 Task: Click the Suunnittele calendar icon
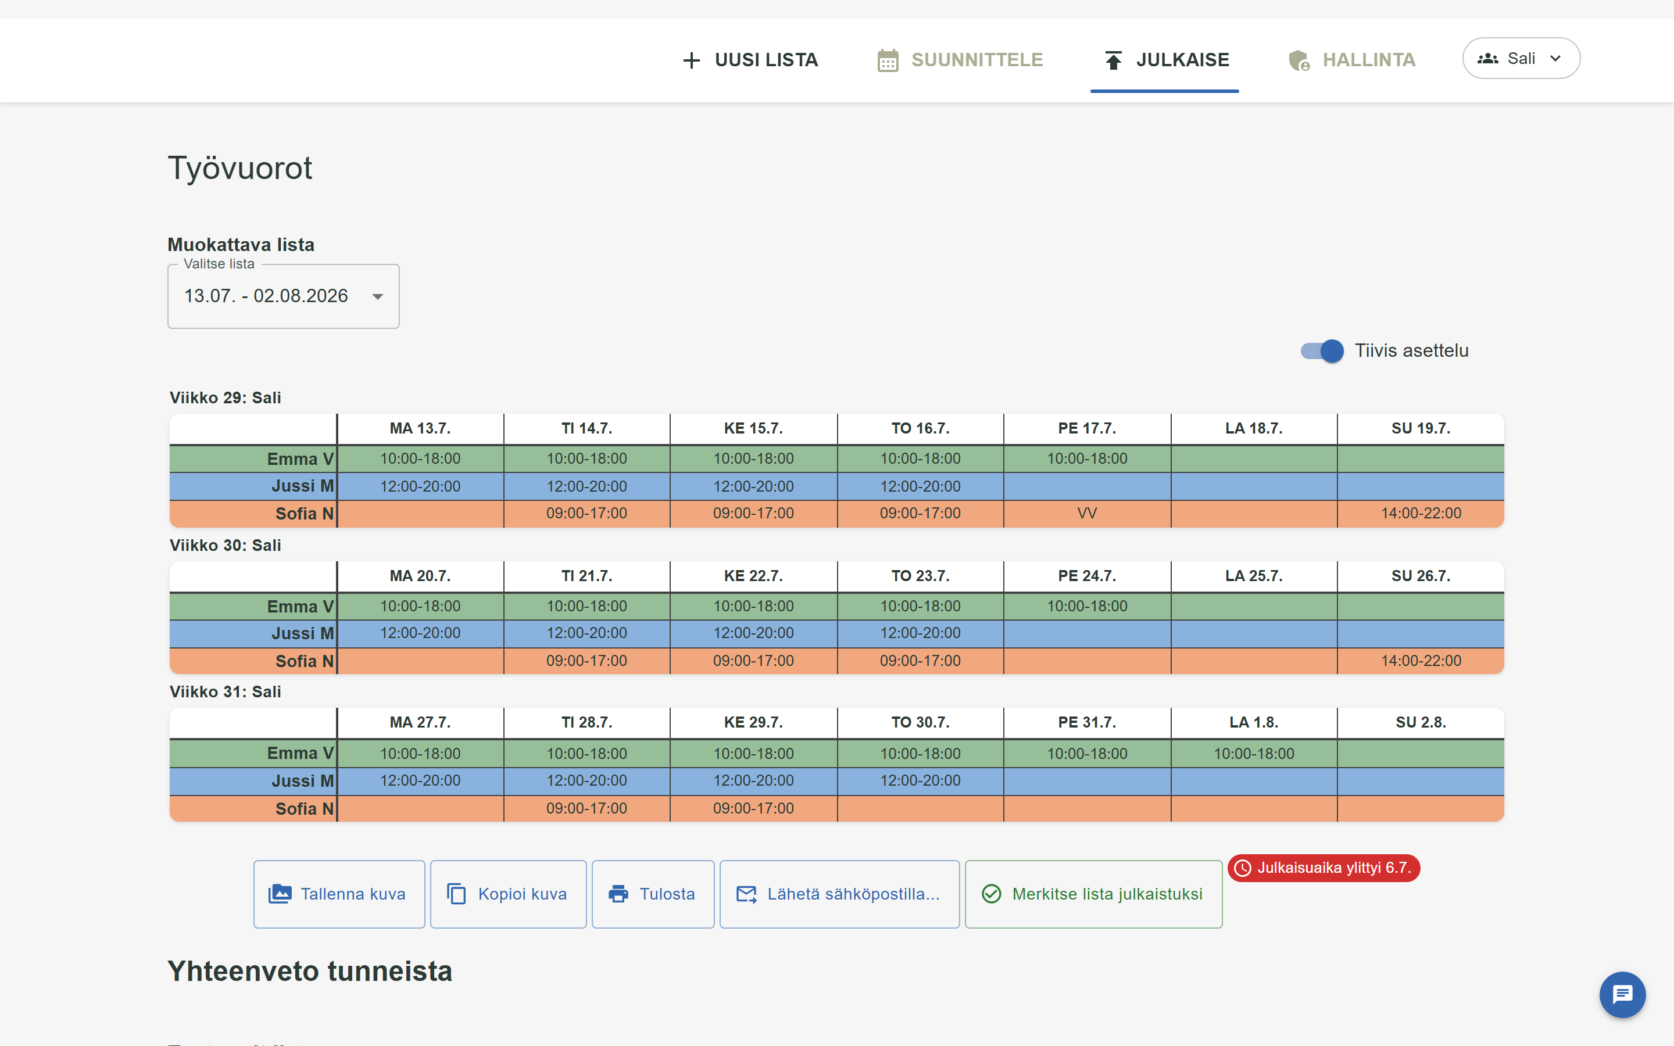coord(888,60)
